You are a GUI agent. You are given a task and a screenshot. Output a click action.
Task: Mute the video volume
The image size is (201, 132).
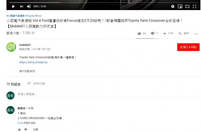click(29, 6)
